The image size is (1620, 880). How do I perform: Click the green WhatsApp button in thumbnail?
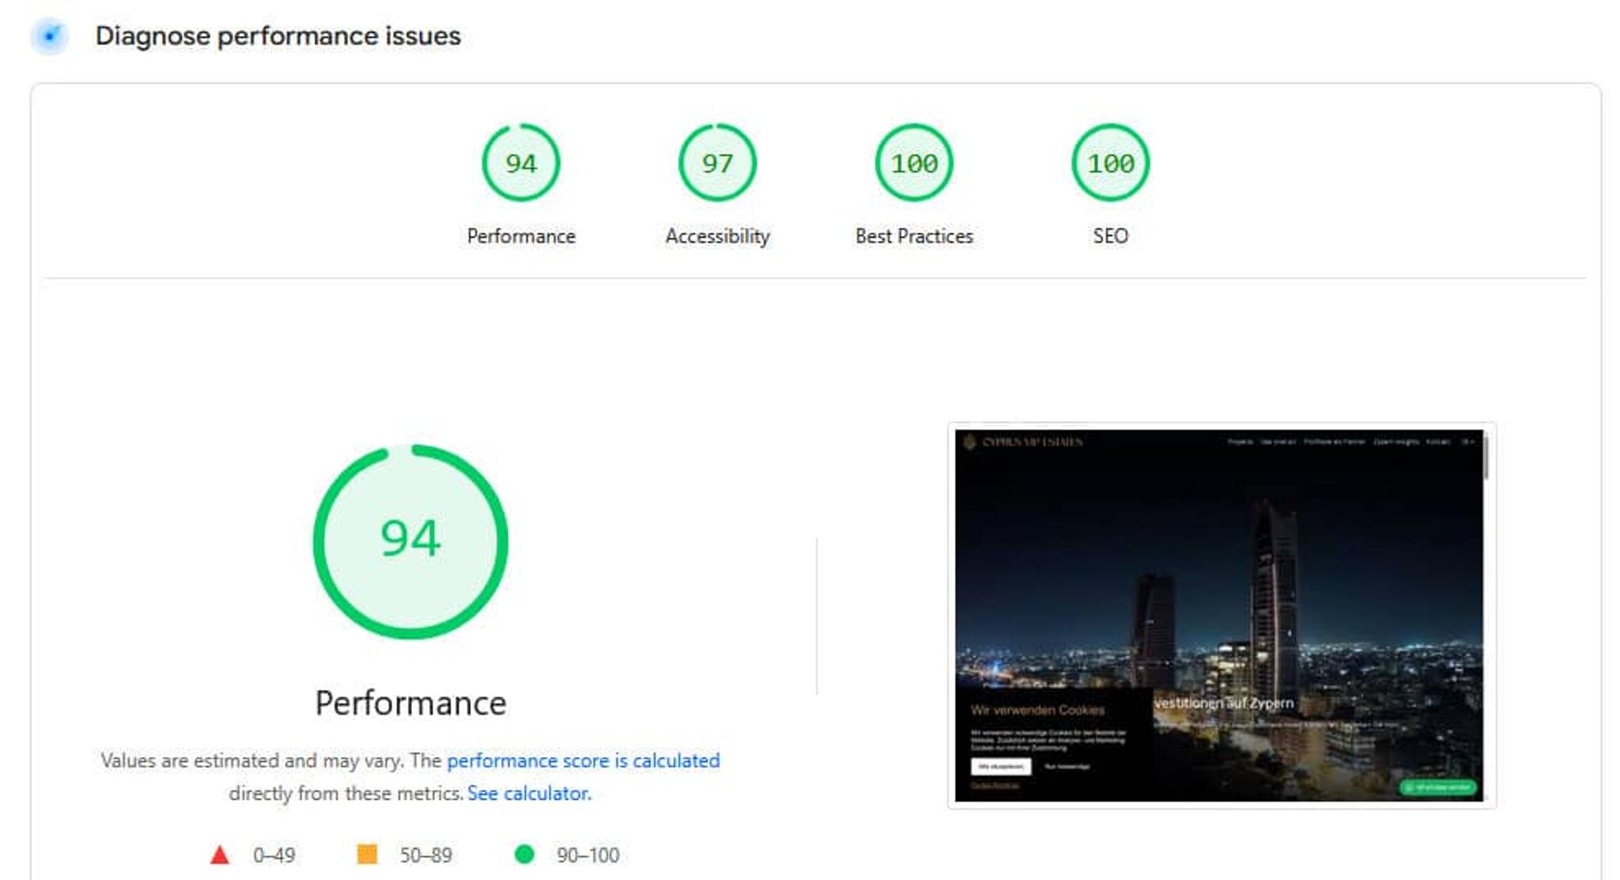pyautogui.click(x=1439, y=787)
